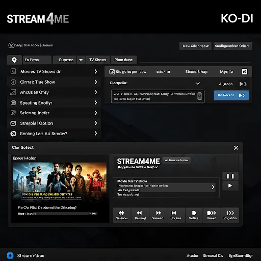Pause playback with the pause button

230,176
